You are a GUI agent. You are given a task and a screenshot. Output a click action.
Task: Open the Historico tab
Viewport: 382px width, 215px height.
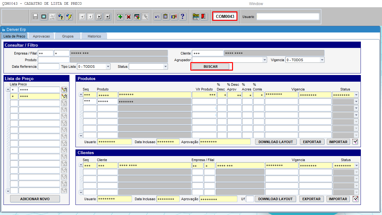94,36
